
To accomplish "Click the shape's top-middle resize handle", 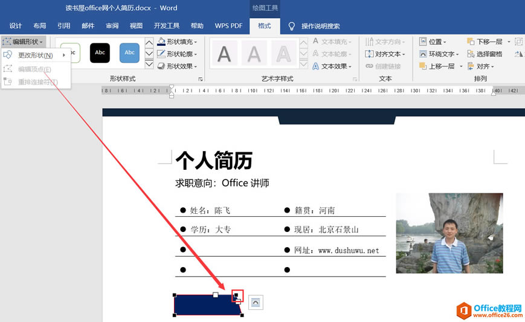I will pyautogui.click(x=215, y=295).
